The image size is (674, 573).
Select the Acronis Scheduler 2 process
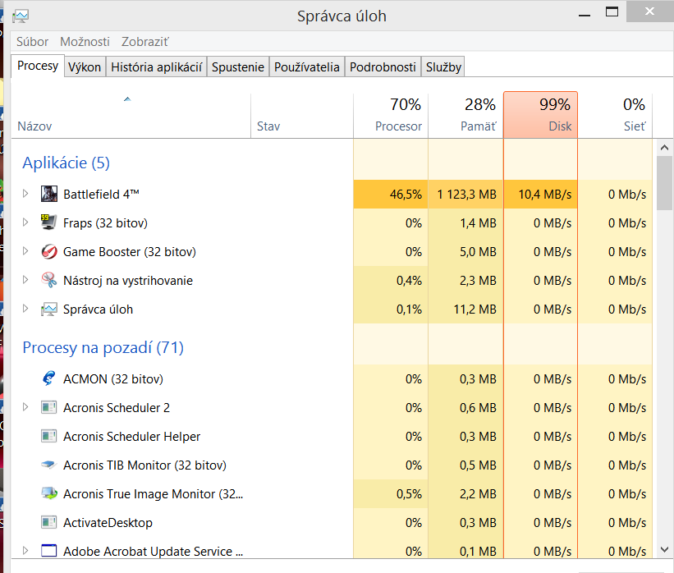pos(332,407)
